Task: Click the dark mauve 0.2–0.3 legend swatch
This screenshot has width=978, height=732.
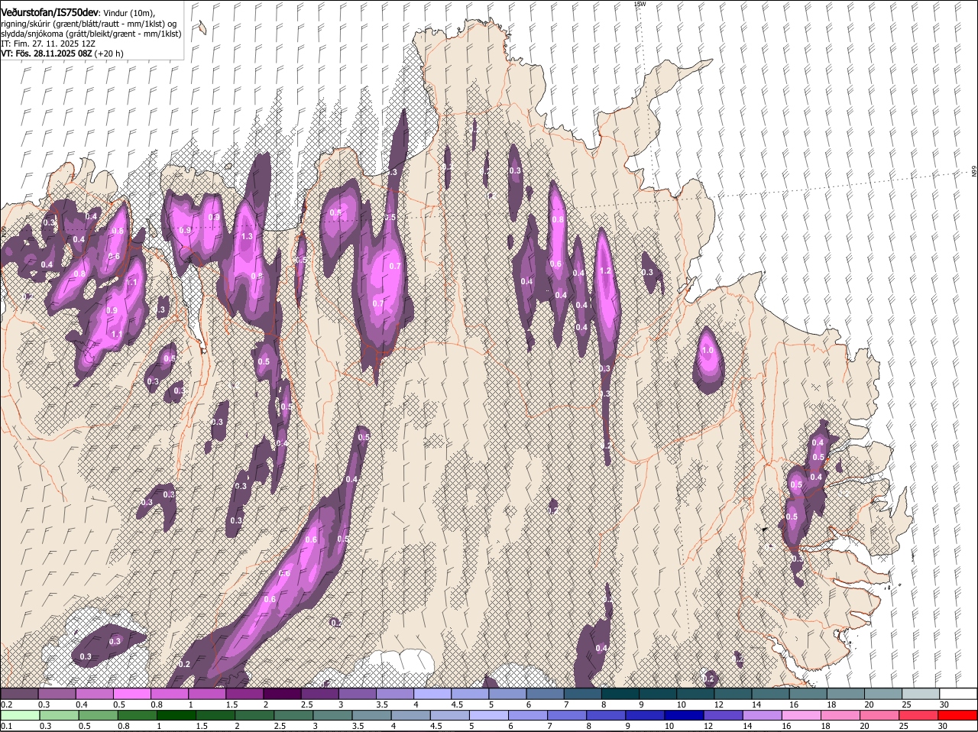Action: pyautogui.click(x=20, y=694)
